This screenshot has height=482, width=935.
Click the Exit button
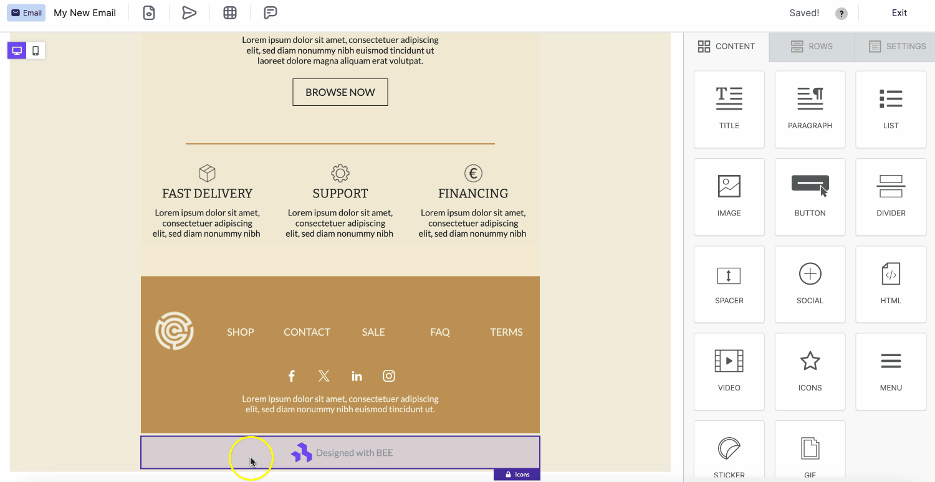(x=899, y=12)
